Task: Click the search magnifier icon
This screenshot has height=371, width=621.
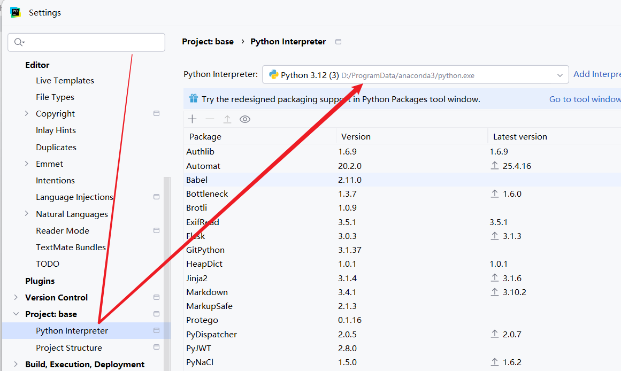Action: tap(19, 42)
